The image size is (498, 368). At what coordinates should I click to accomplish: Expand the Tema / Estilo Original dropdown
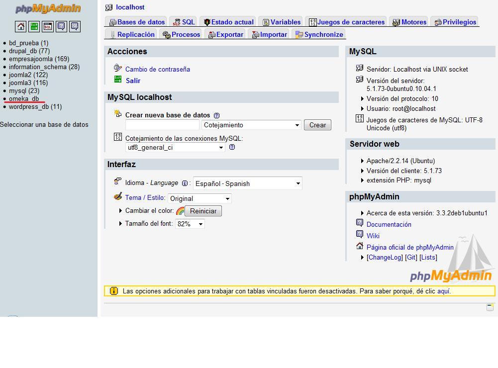199,198
